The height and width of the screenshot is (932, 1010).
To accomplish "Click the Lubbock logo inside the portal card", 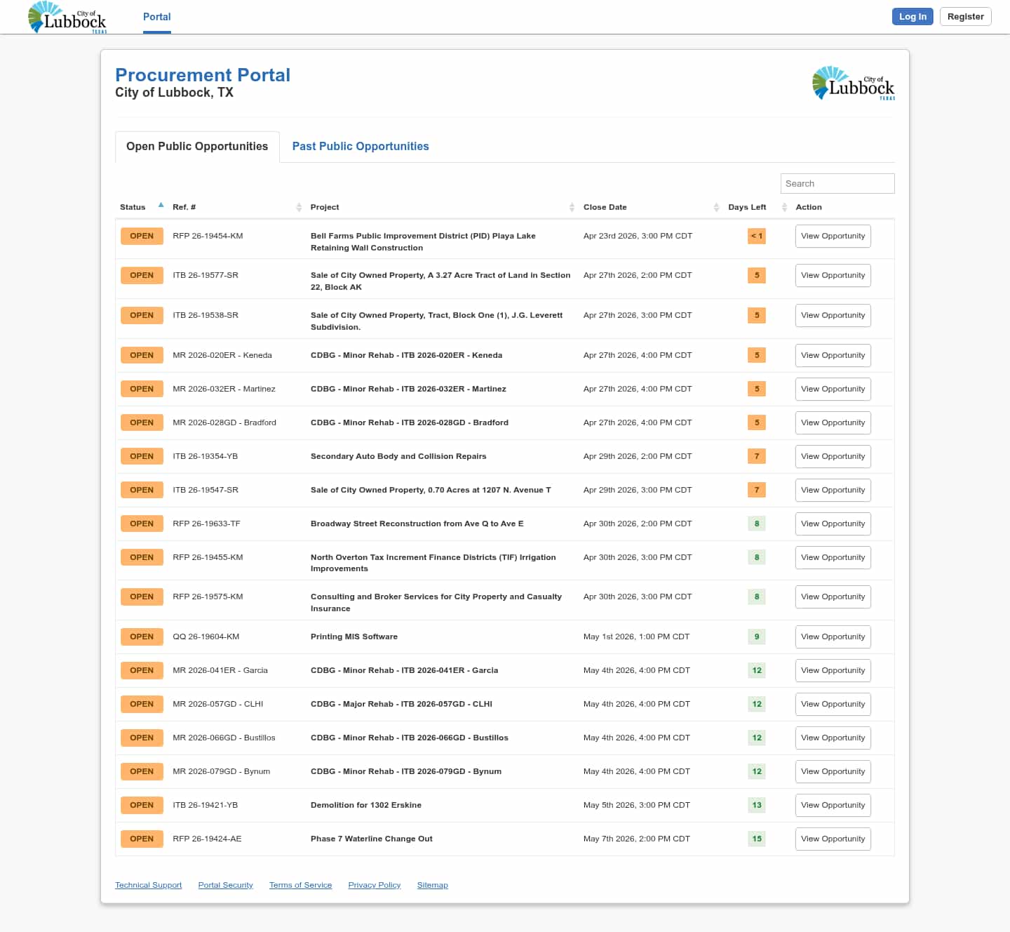I will click(853, 84).
